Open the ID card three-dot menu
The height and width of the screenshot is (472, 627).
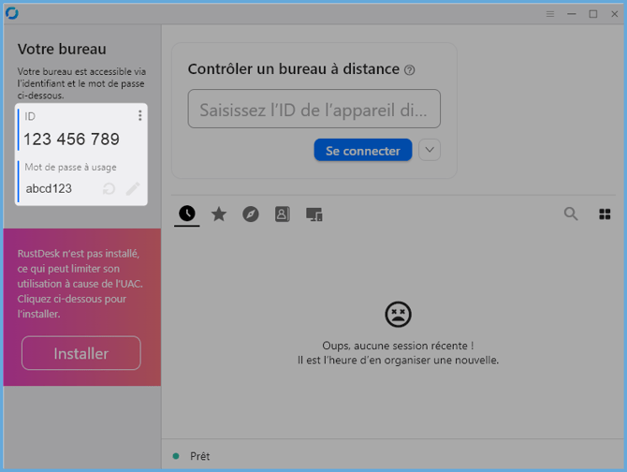(x=140, y=115)
